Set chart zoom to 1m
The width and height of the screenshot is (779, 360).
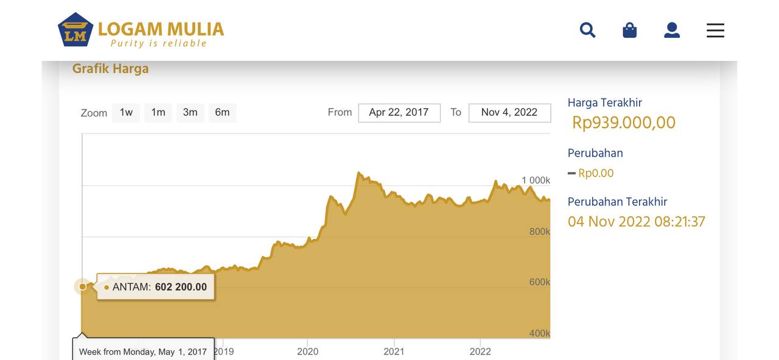tap(158, 113)
